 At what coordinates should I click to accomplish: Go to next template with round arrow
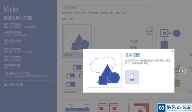(182, 71)
